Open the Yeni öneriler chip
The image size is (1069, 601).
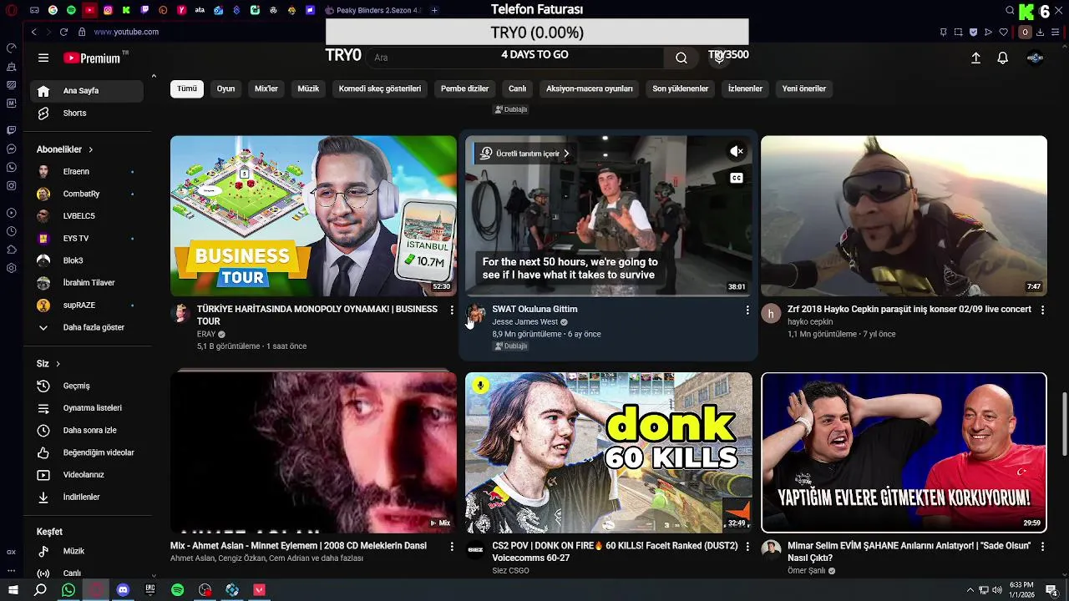point(803,88)
